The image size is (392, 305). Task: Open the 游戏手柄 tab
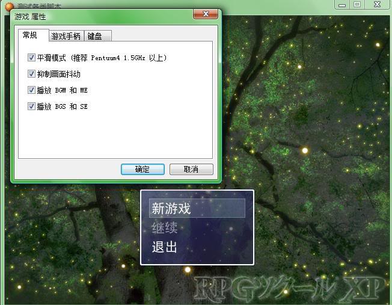coord(66,36)
